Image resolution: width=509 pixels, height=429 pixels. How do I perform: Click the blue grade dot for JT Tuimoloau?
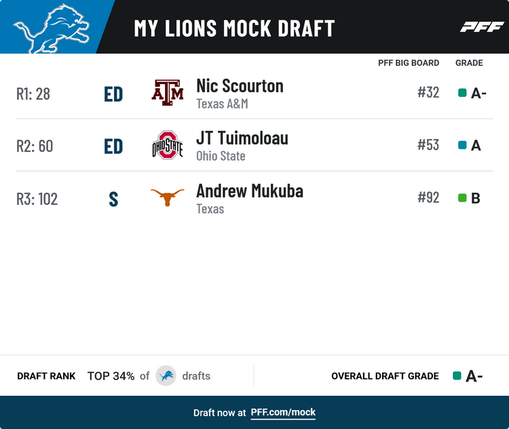click(x=462, y=145)
